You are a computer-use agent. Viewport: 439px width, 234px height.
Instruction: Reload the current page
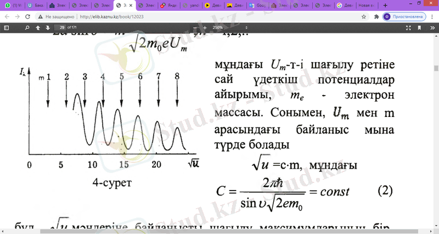click(27, 17)
